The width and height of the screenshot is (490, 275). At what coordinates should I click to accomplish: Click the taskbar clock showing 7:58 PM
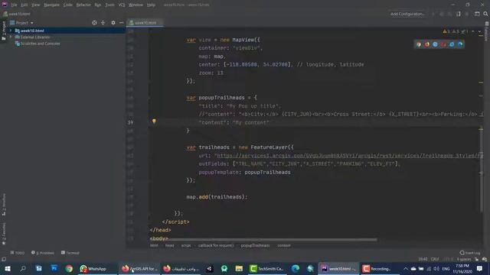[x=462, y=268]
